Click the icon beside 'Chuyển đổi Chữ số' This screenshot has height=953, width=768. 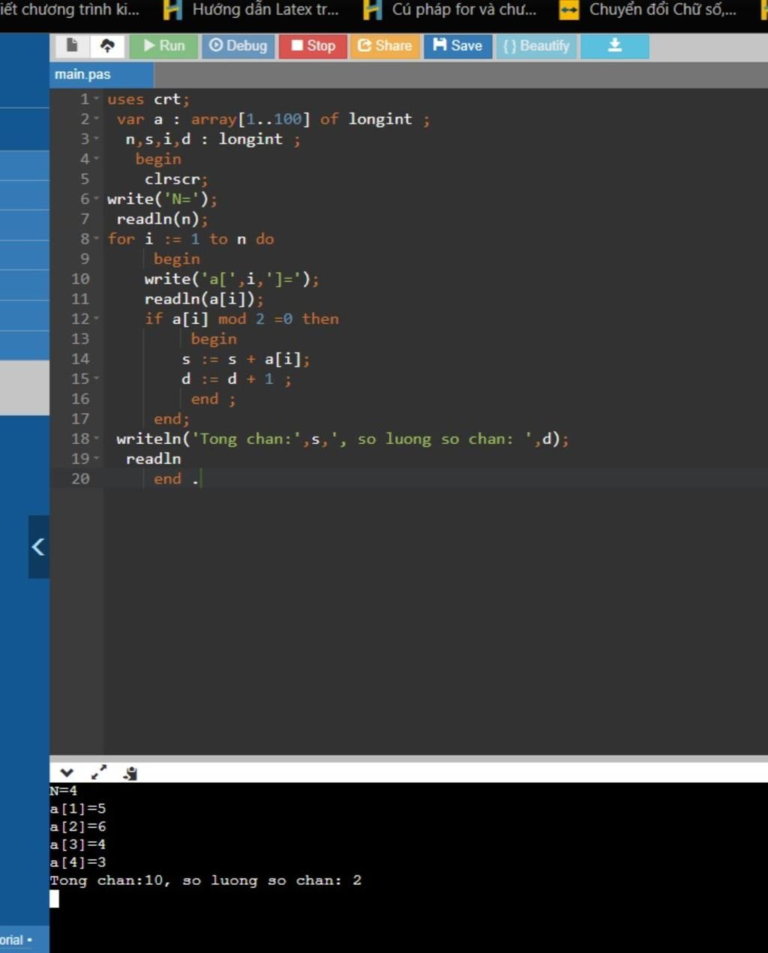tap(569, 10)
